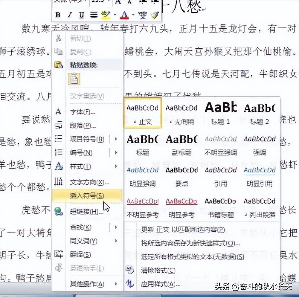Open the phonetic guide tool
This screenshot has width=299, height=297.
pos(143,15)
